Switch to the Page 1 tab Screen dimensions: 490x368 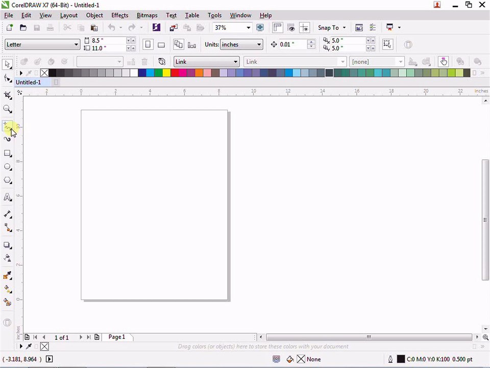(x=116, y=337)
